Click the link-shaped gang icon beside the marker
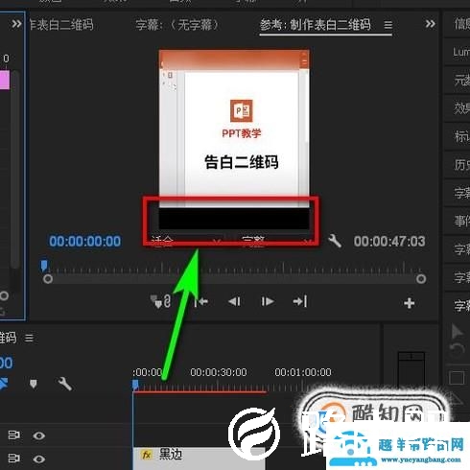Image resolution: width=470 pixels, height=470 pixels. (167, 301)
